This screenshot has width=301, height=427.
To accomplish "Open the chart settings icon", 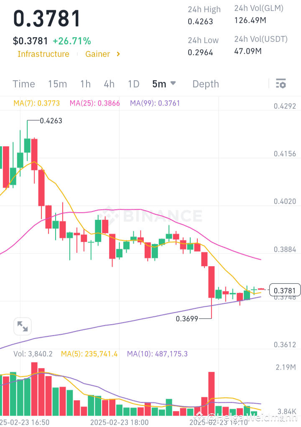I will [x=281, y=84].
